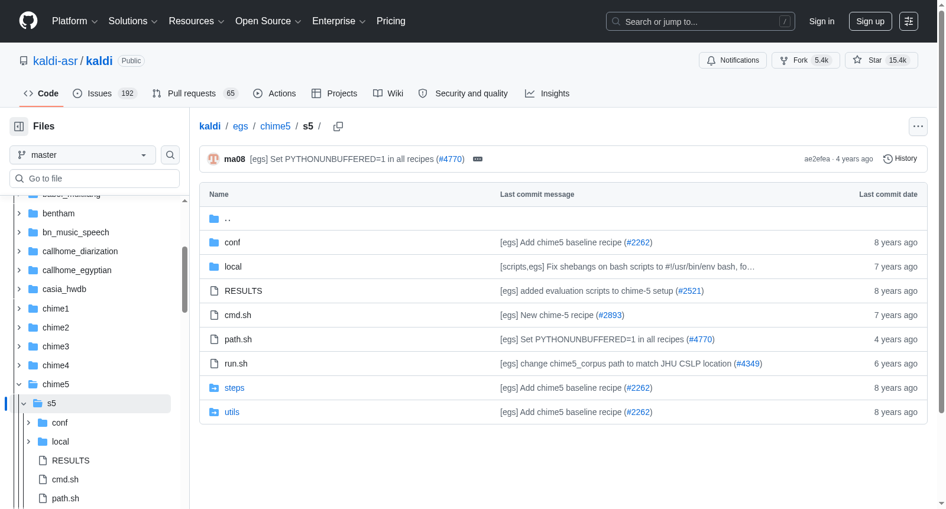Click the run.sh file icon
946x509 pixels.
[214, 364]
